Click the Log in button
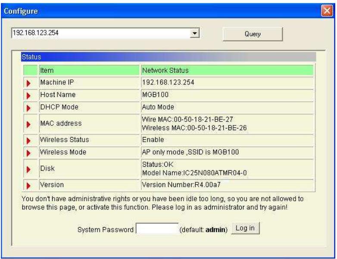Image resolution: width=337 pixels, height=259 pixels. (245, 228)
